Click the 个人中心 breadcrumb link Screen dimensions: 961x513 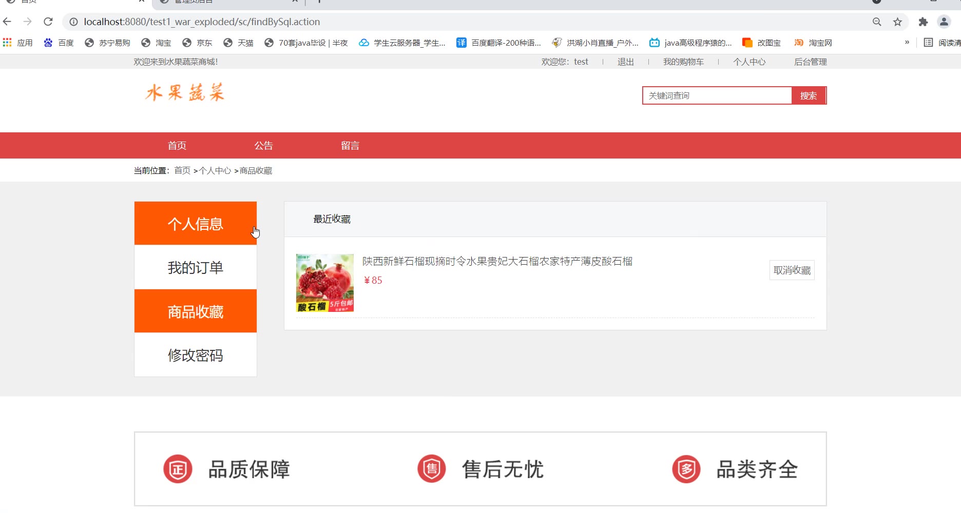tap(215, 171)
